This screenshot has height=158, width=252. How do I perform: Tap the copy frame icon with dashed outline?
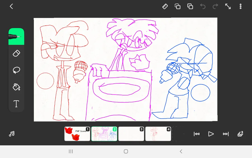[x=178, y=6]
